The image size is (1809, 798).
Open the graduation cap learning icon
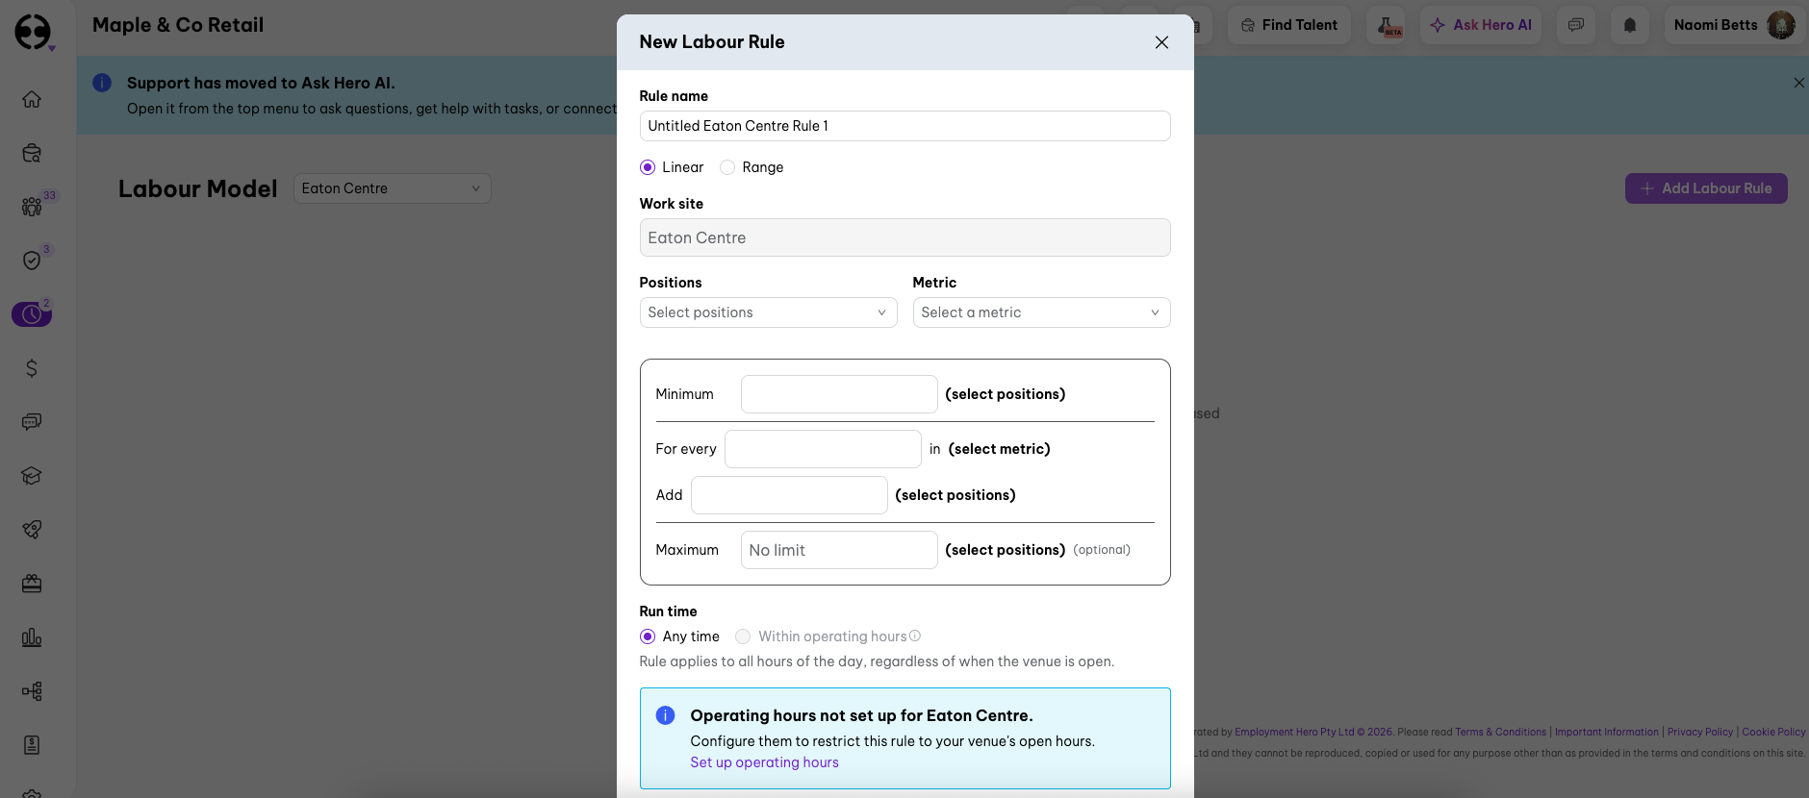32,476
